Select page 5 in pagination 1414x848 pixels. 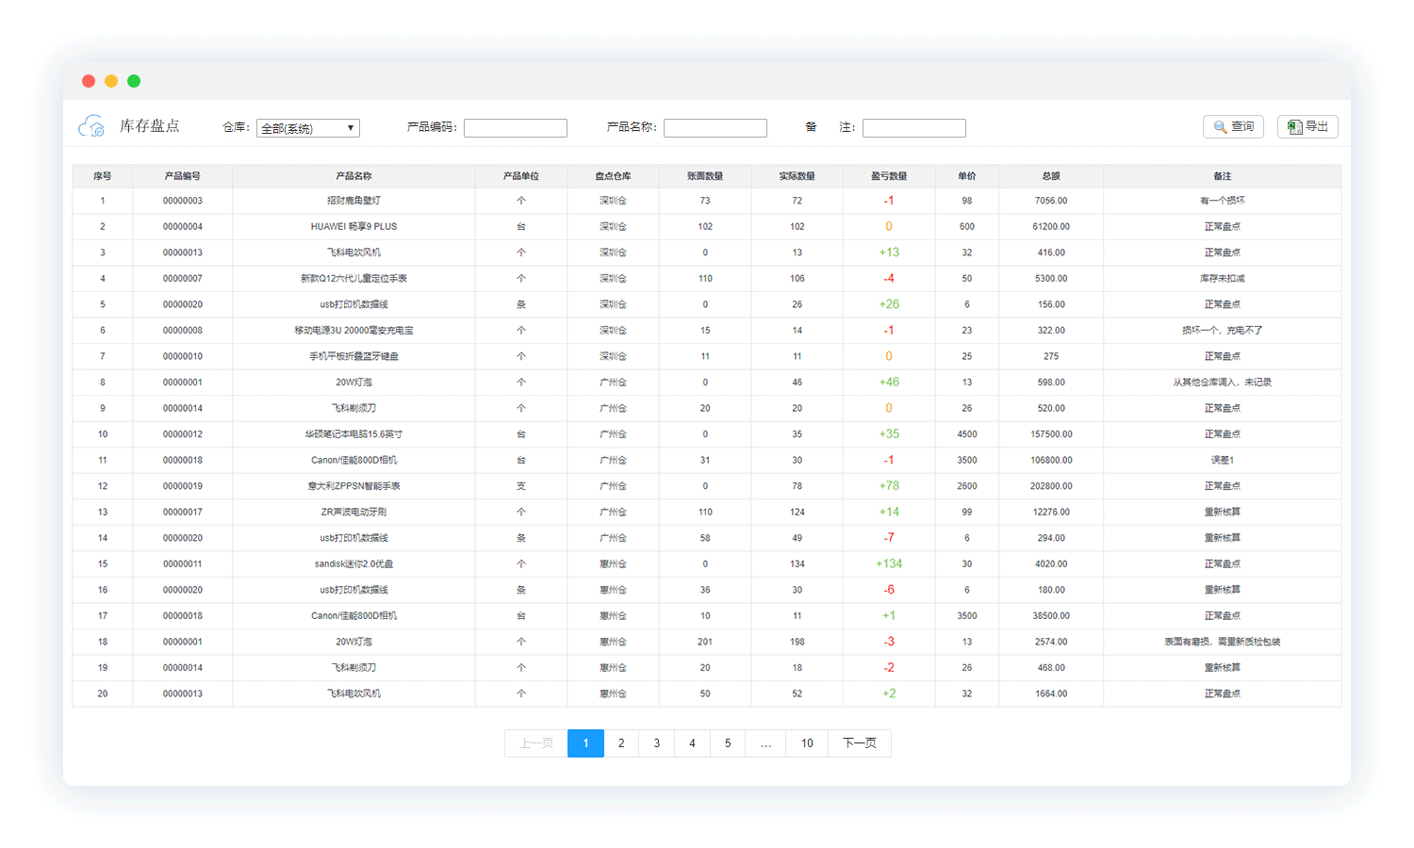click(728, 743)
